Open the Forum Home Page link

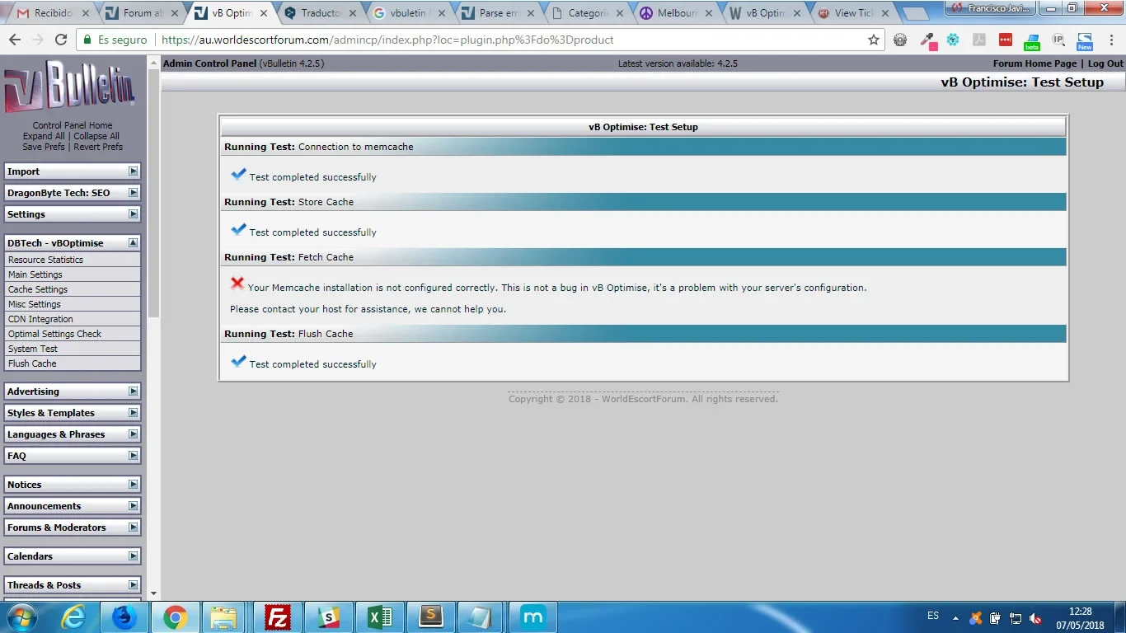1035,63
